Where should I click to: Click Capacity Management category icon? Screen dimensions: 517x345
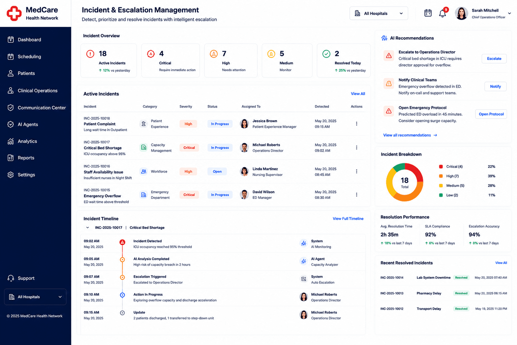coord(144,147)
